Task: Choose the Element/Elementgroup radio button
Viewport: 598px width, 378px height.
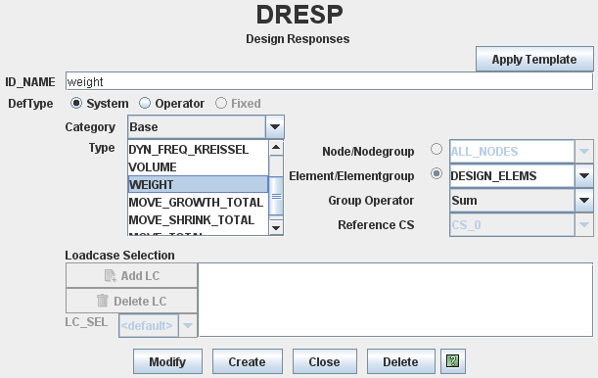Action: click(437, 174)
